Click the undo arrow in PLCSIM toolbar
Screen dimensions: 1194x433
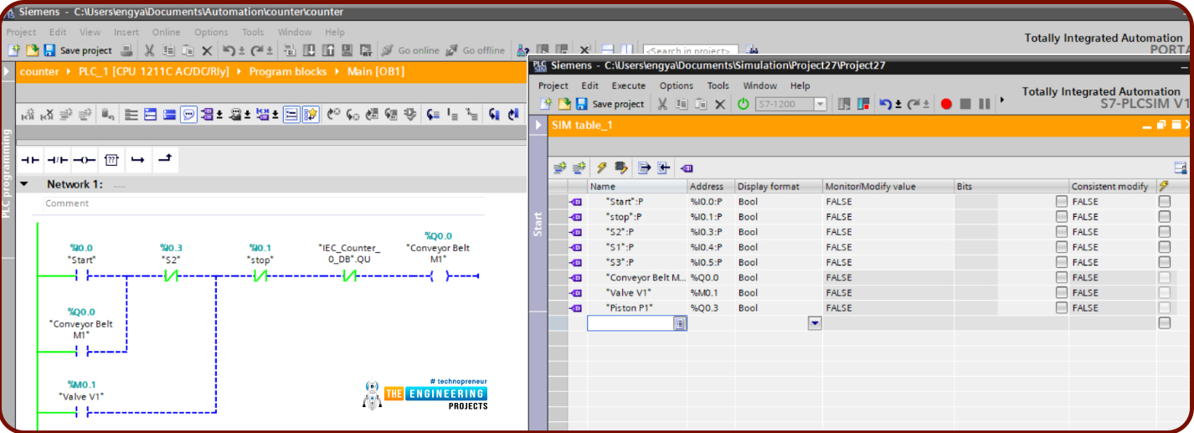(x=885, y=104)
